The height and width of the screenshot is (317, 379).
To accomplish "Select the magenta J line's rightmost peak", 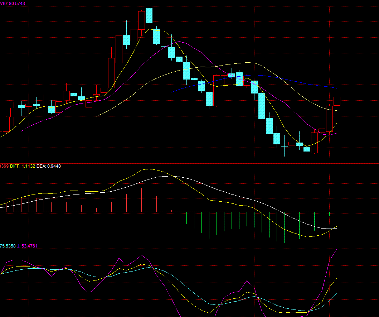I will coord(337,249).
